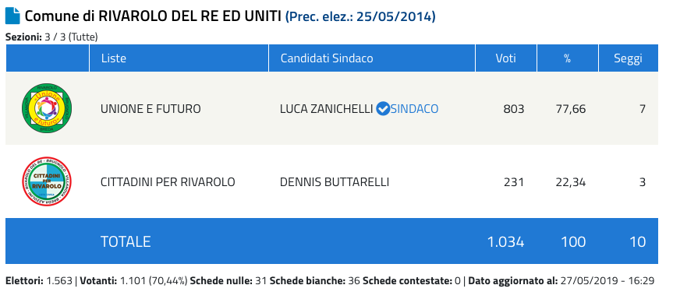Click the document icon beside Comune title
673x299 pixels.
[12, 16]
